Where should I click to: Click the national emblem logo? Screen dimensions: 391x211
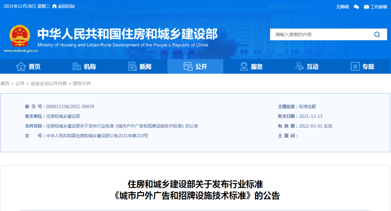[19, 35]
